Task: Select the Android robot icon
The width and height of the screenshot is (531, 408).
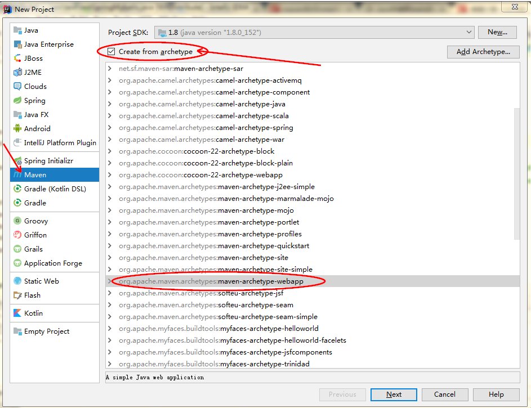Action: point(17,128)
